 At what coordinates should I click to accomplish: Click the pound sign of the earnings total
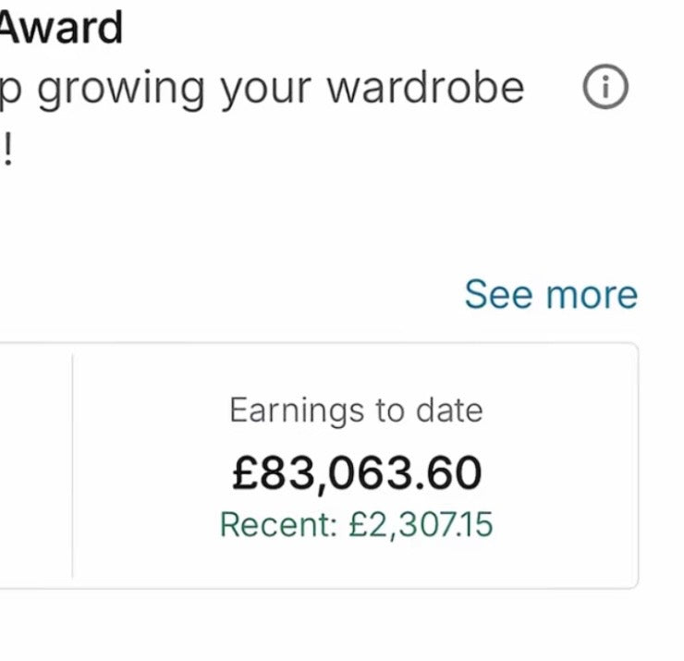pyautogui.click(x=243, y=473)
